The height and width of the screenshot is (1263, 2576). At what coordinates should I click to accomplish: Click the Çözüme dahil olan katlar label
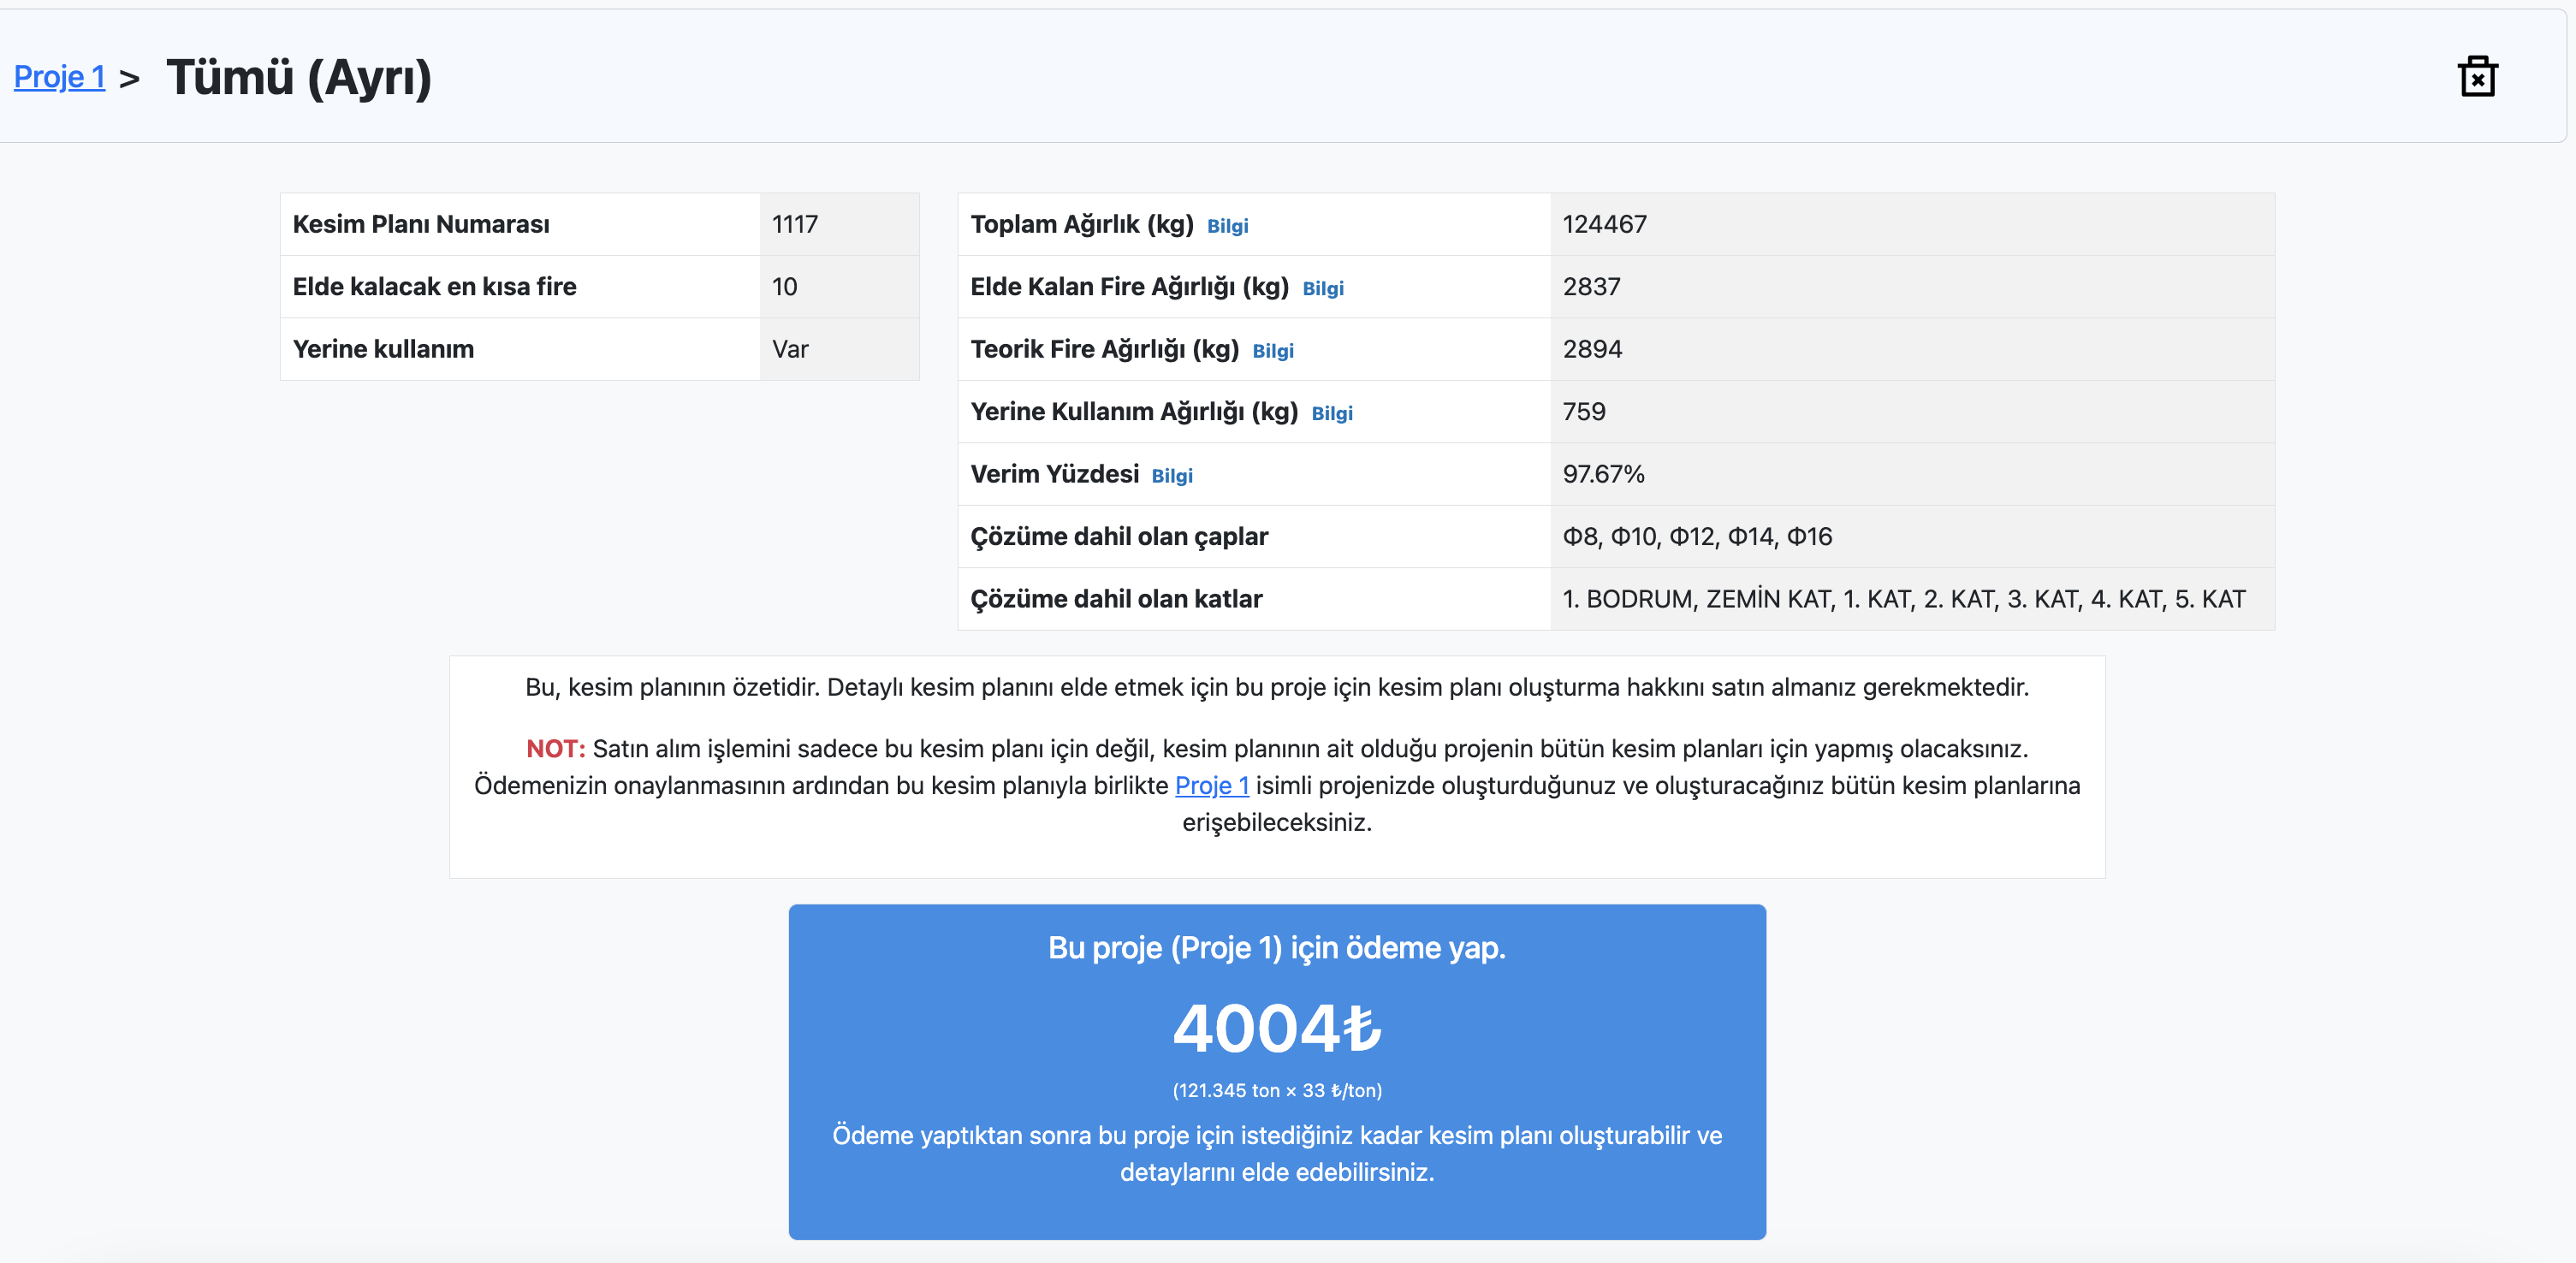click(1116, 599)
